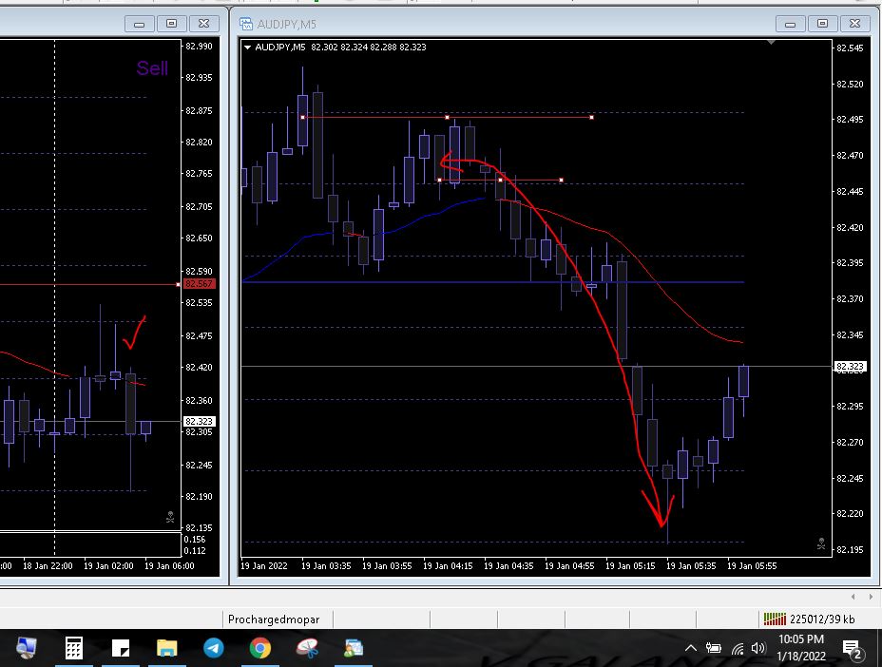Expand the AUDJPY,M5 chart title triangle
Screen dimensions: 882x667
247,48
